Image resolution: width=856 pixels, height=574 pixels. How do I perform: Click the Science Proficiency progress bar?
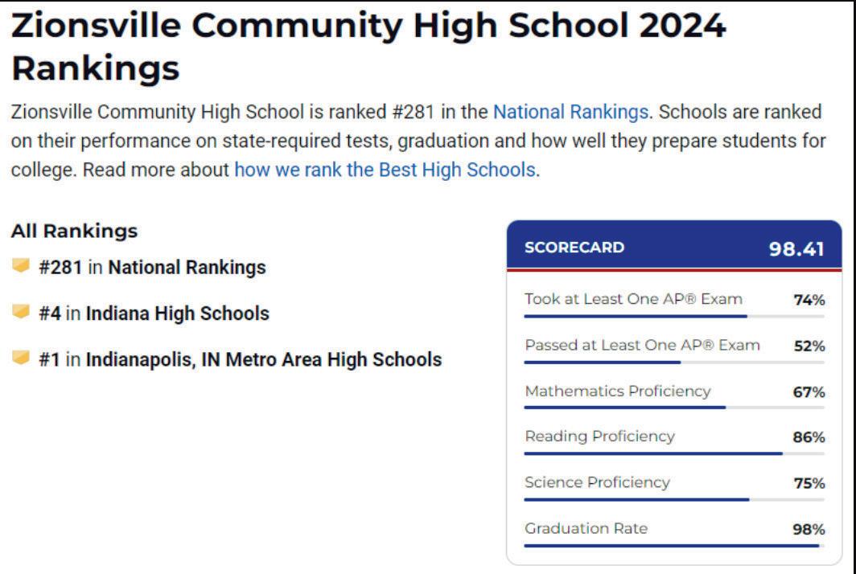point(674,499)
